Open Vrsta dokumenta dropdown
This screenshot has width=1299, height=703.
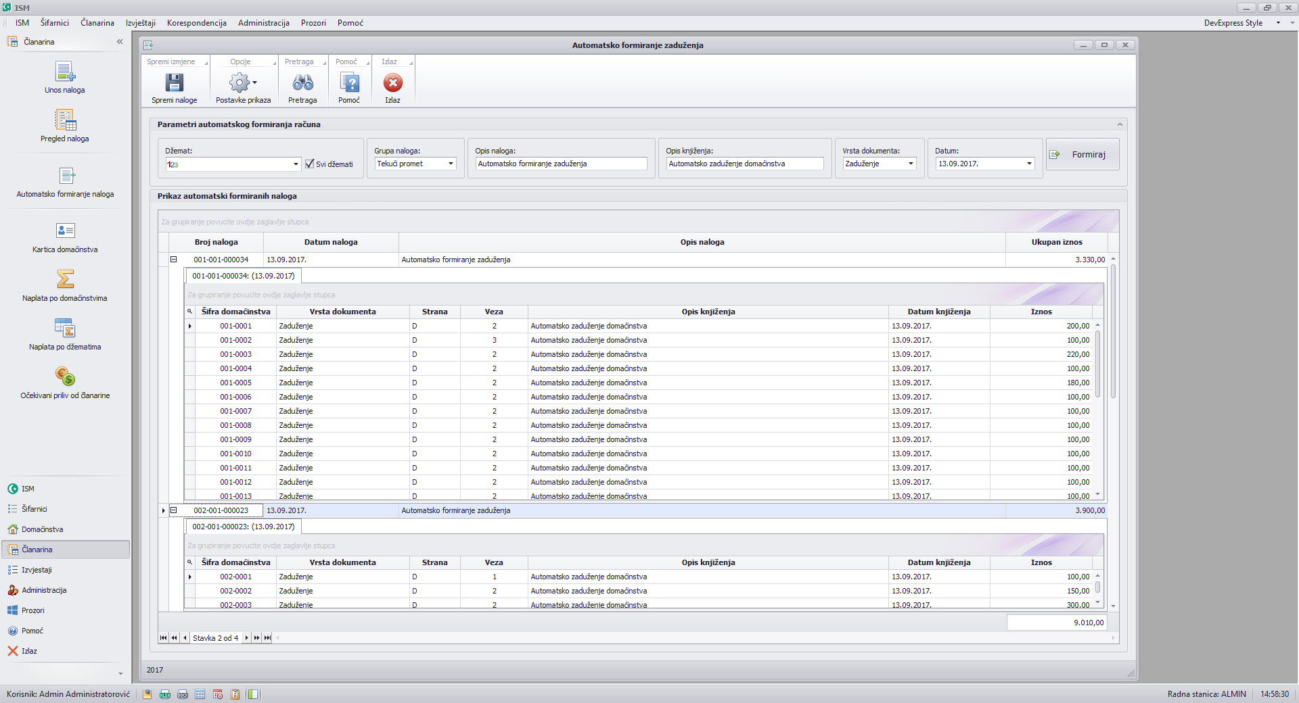point(911,164)
